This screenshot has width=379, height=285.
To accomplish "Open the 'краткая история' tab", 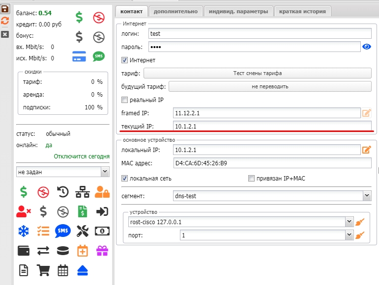I will click(x=302, y=11).
